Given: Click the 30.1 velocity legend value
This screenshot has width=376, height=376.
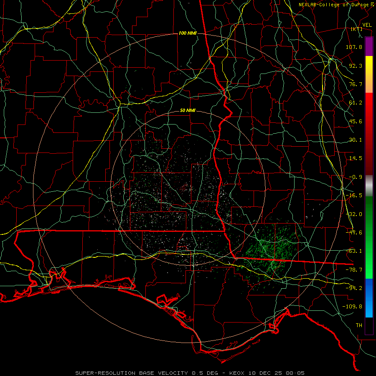Looking at the screenshot, I should point(356,140).
